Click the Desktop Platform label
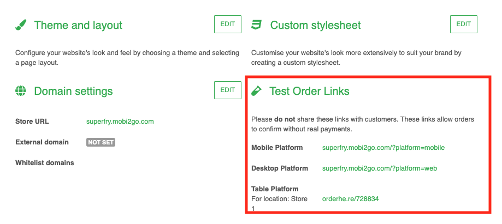 click(x=280, y=168)
